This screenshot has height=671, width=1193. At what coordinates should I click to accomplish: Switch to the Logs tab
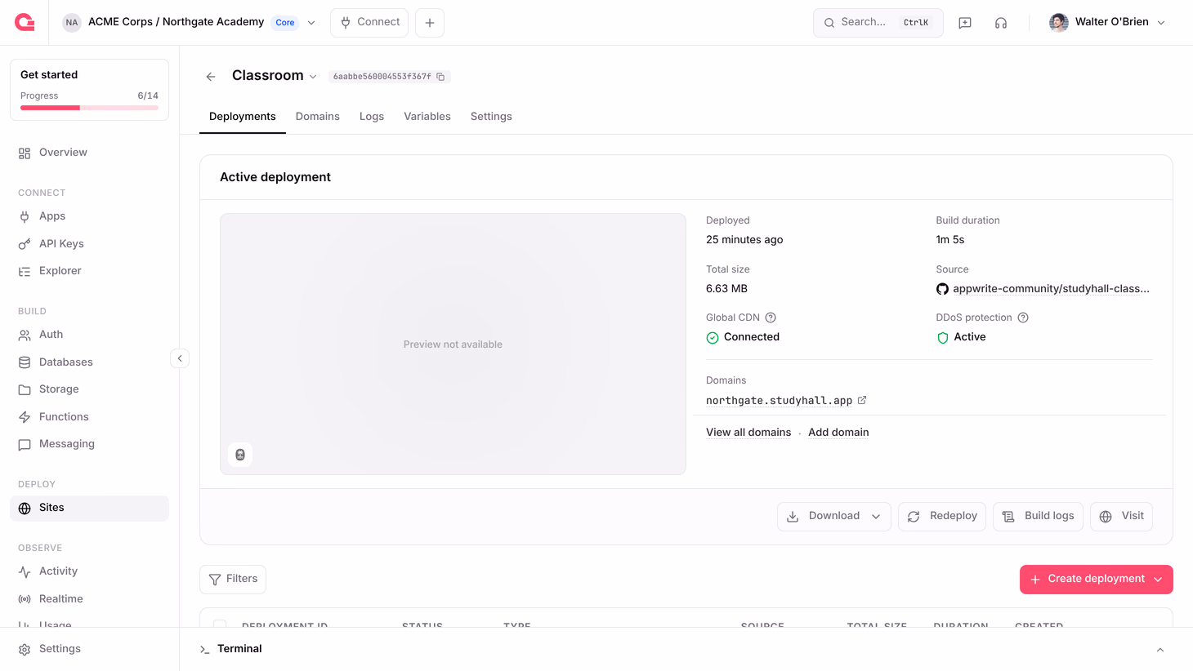pyautogui.click(x=372, y=117)
